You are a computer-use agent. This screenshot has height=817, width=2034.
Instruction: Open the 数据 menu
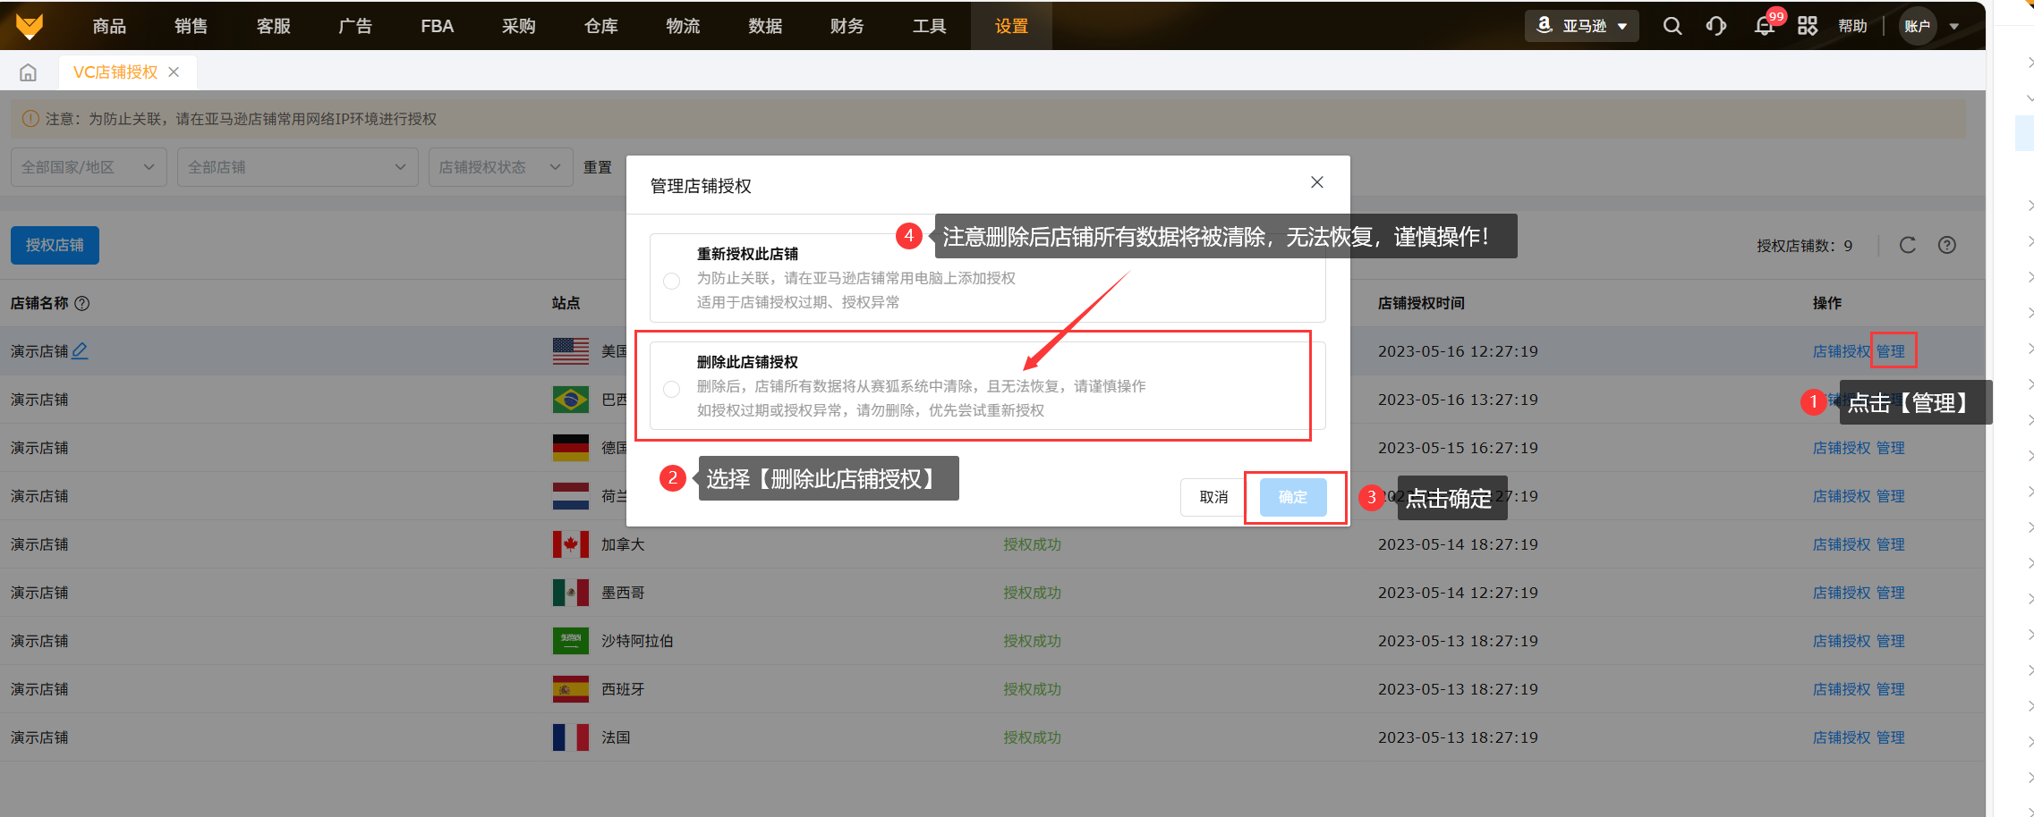766,26
